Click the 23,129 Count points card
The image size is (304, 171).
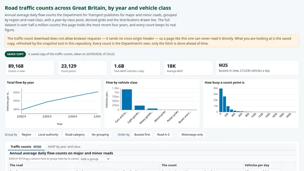pyautogui.click(x=83, y=68)
